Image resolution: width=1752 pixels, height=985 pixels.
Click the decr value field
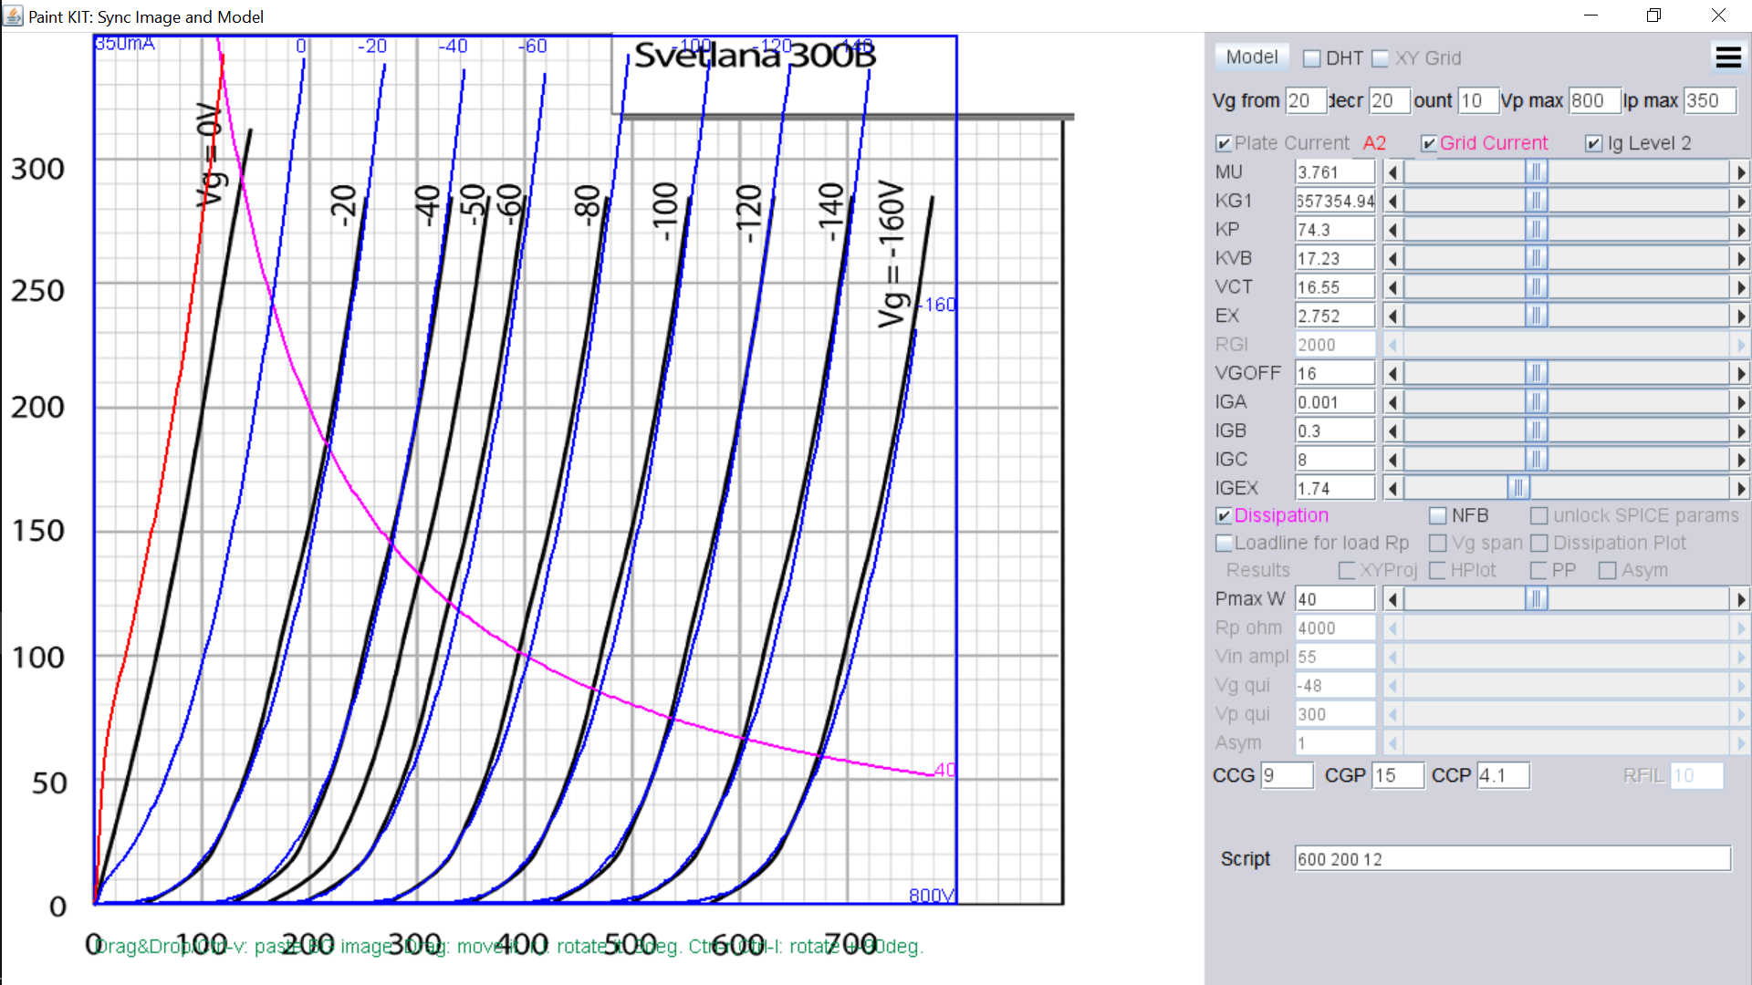tap(1390, 100)
